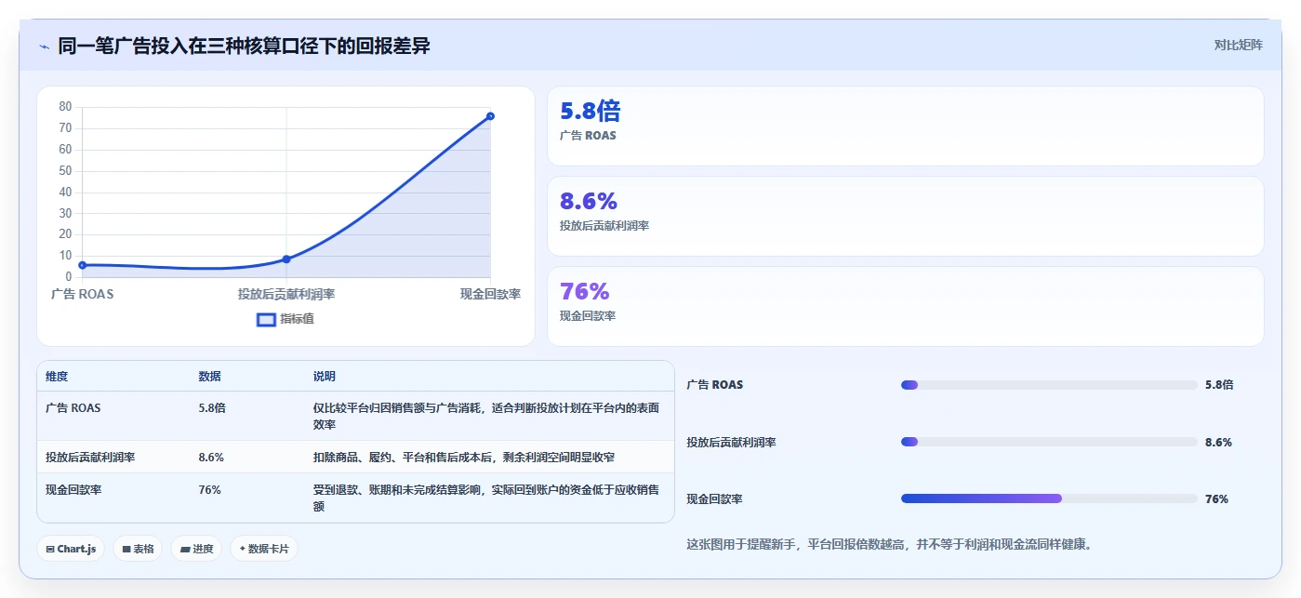Viewport: 1301px width, 598px height.
Task: Click the 广告 ROAS progress bar
Action: point(1049,385)
